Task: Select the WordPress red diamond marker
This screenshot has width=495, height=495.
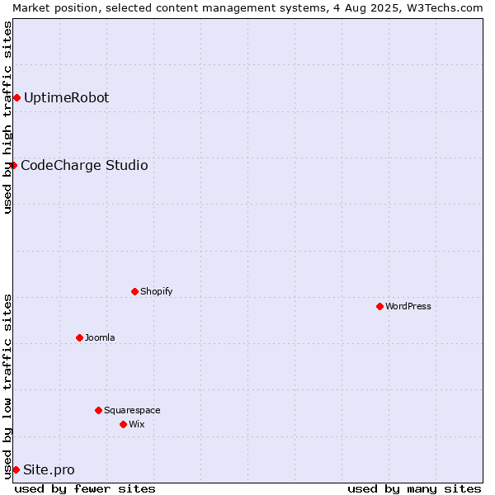Action: 379,307
